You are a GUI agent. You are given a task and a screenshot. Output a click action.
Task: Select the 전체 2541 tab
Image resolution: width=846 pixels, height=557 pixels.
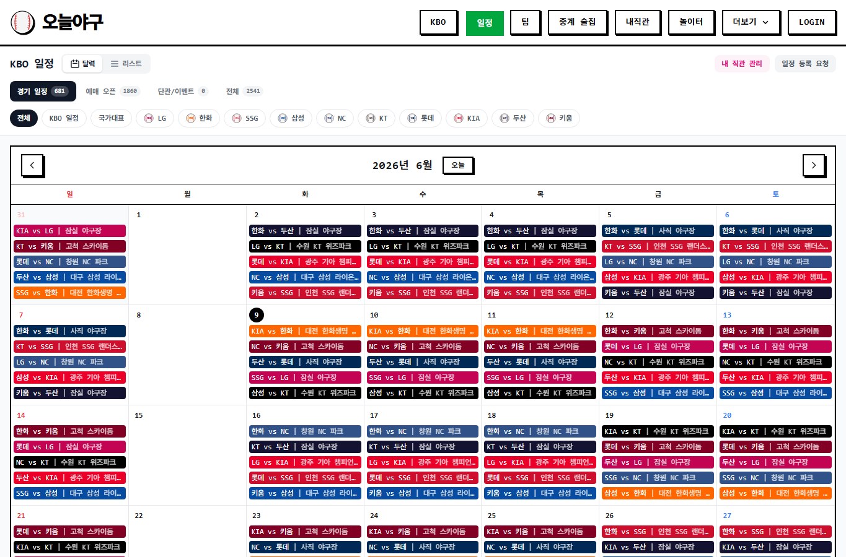pyautogui.click(x=244, y=91)
